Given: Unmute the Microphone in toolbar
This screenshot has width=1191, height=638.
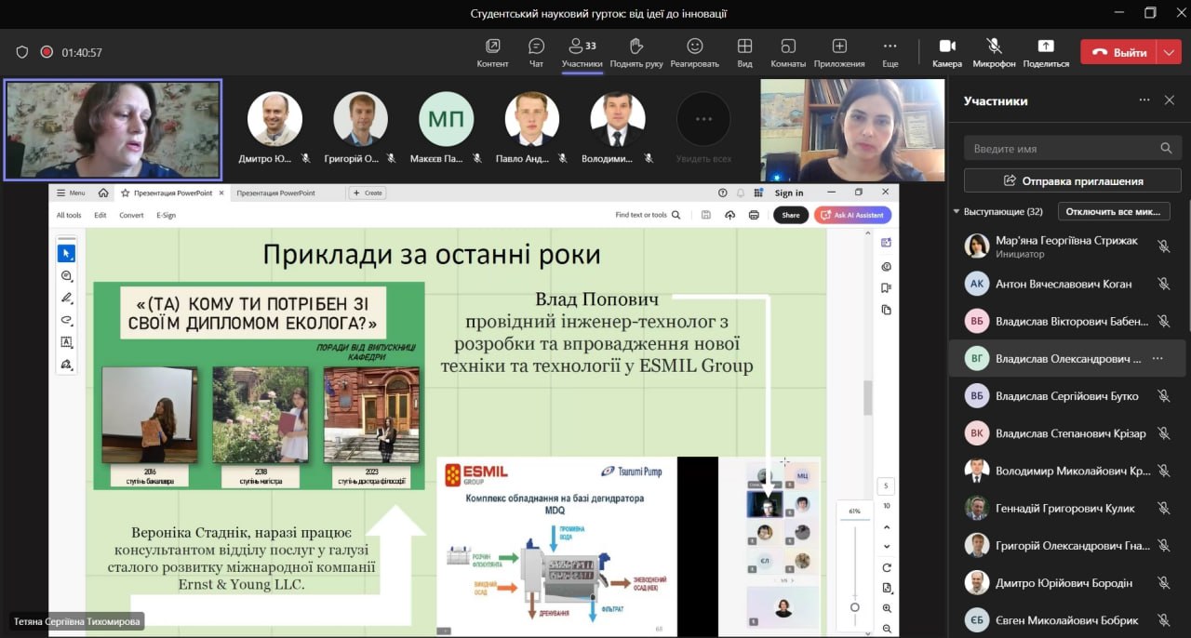Looking at the screenshot, I should coord(994,47).
